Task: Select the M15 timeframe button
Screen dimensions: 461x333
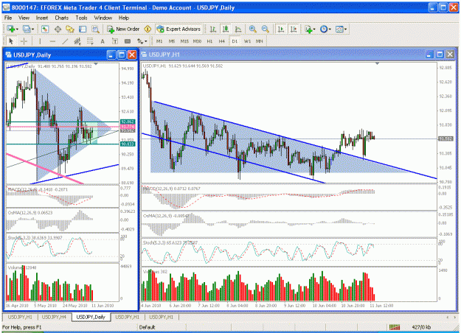Action: [184, 41]
